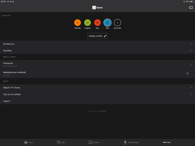Click the Sport, Film og serier subtitle
Viewport: 195px width, 146px height.
pyautogui.click(x=10, y=66)
